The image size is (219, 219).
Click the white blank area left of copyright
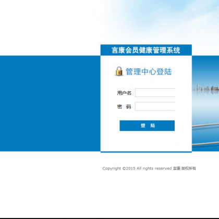(51, 168)
